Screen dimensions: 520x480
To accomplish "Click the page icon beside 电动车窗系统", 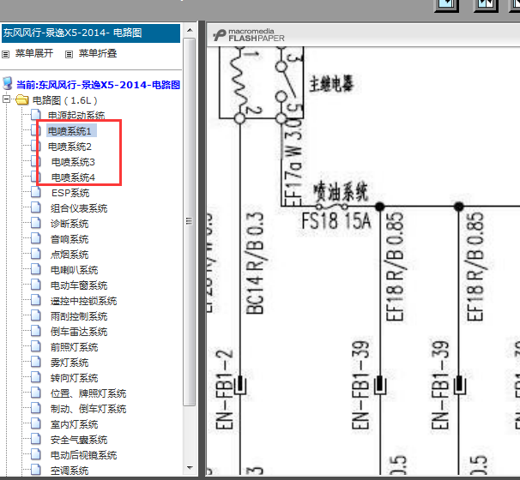I will point(36,285).
